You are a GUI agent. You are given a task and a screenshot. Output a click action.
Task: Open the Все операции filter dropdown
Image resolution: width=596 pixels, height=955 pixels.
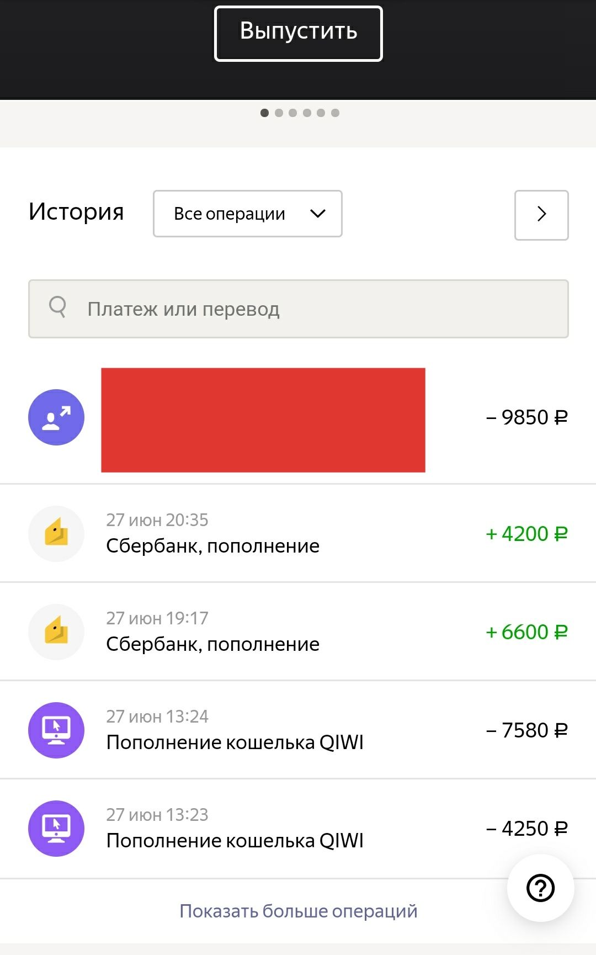(248, 214)
